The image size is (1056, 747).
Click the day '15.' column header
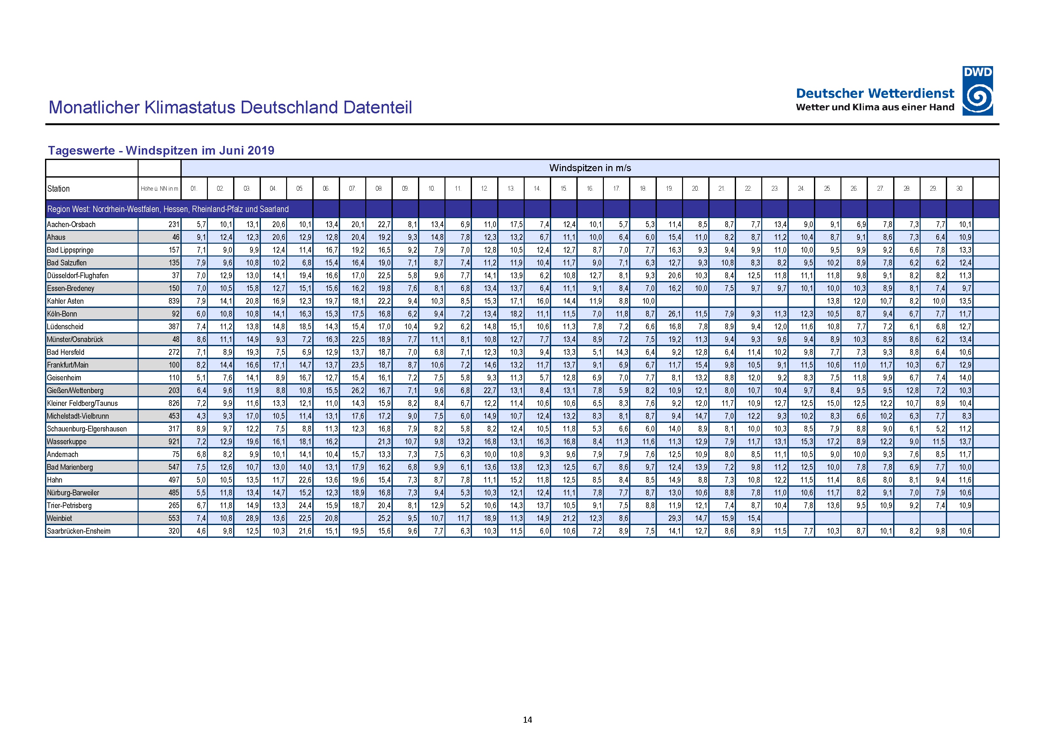(x=563, y=189)
